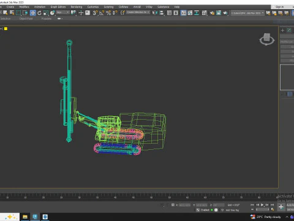Step to the next frame

click(x=267, y=204)
